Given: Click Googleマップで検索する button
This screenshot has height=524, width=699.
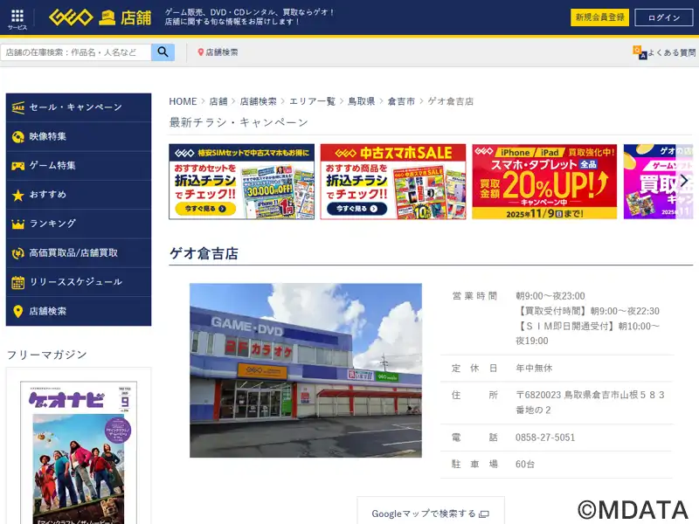Looking at the screenshot, I should pos(431,514).
